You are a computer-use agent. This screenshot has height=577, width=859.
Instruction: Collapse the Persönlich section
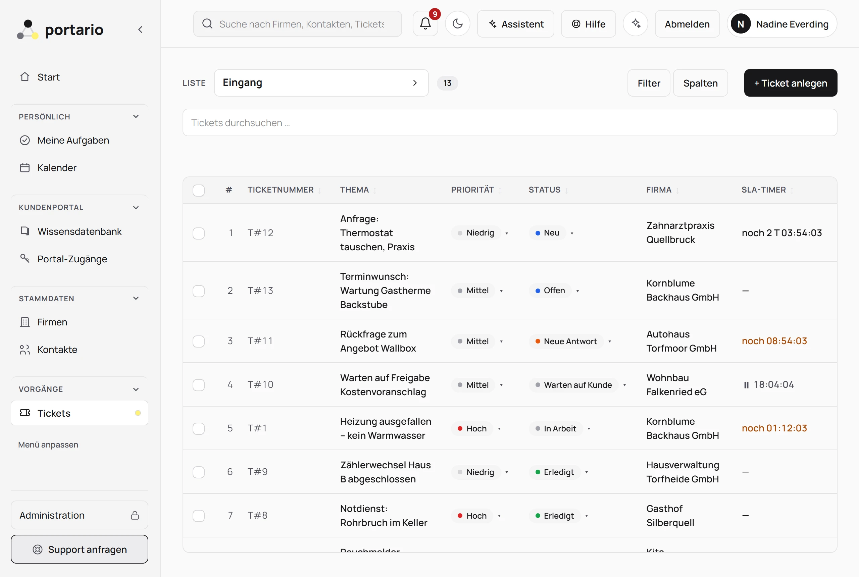136,117
